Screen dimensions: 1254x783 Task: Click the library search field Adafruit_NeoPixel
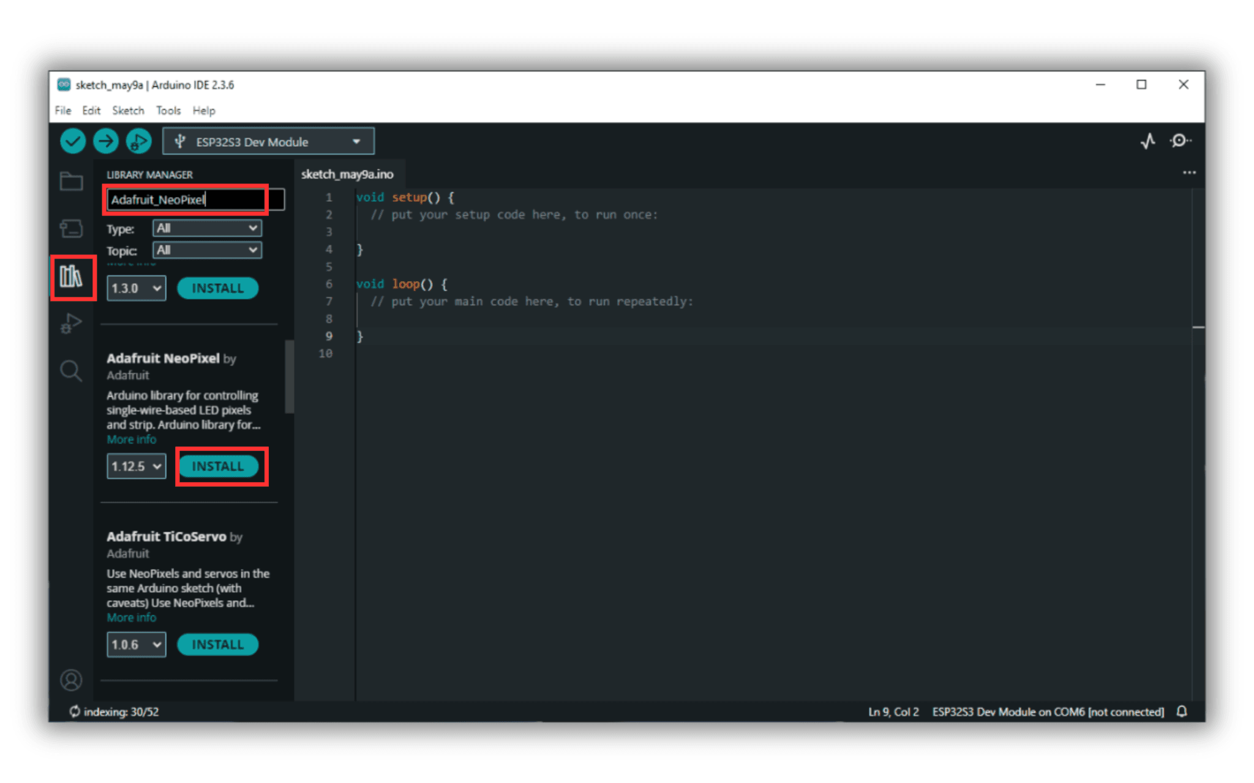pos(195,199)
